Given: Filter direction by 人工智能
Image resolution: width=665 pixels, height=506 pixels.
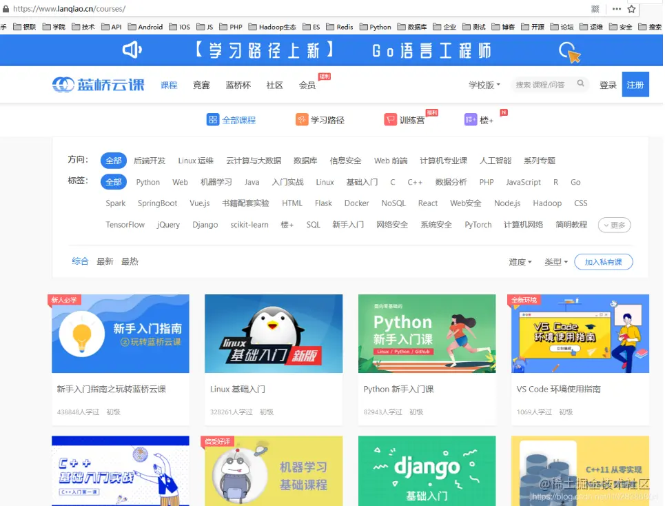Looking at the screenshot, I should [x=495, y=161].
